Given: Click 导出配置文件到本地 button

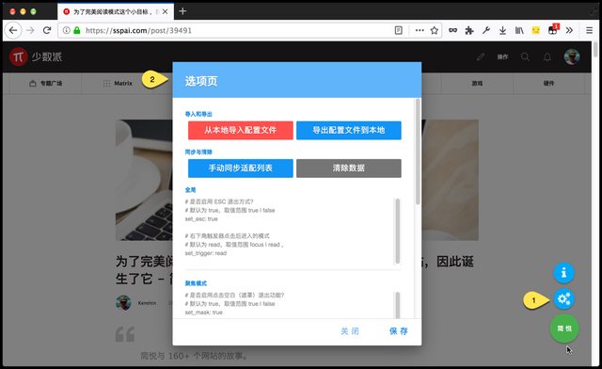Looking at the screenshot, I should (349, 130).
